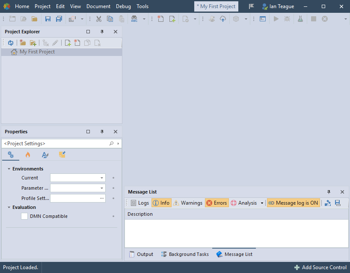This screenshot has width=350, height=273.
Task: Click the flask test icon
Action: tap(300, 19)
